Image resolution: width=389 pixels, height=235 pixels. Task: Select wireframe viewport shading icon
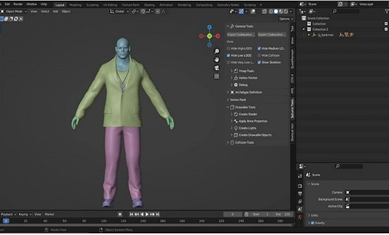coord(271,11)
